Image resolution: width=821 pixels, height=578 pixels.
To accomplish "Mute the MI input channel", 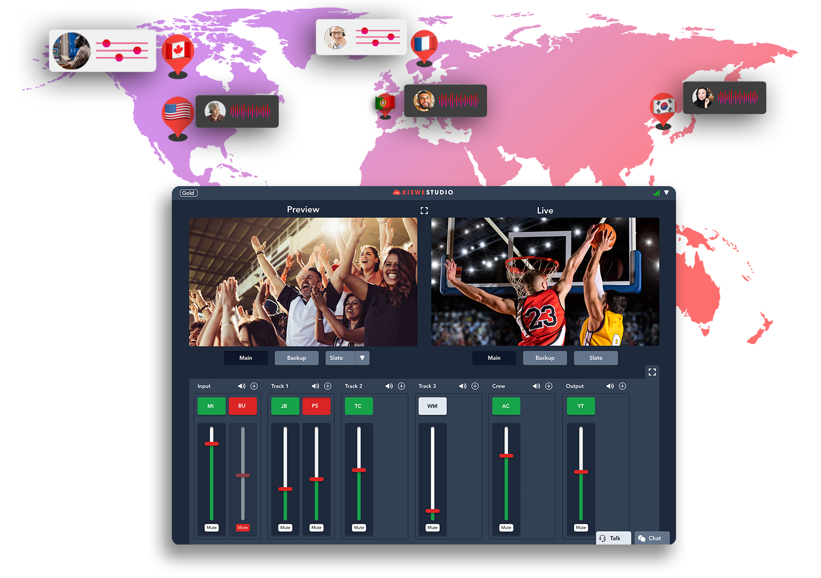I will (x=211, y=528).
